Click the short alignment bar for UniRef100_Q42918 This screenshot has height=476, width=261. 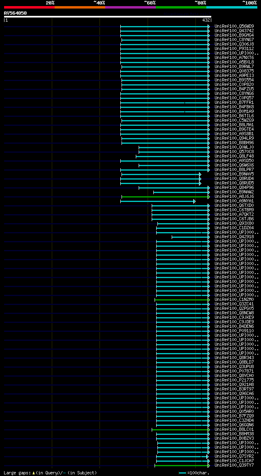point(191,237)
